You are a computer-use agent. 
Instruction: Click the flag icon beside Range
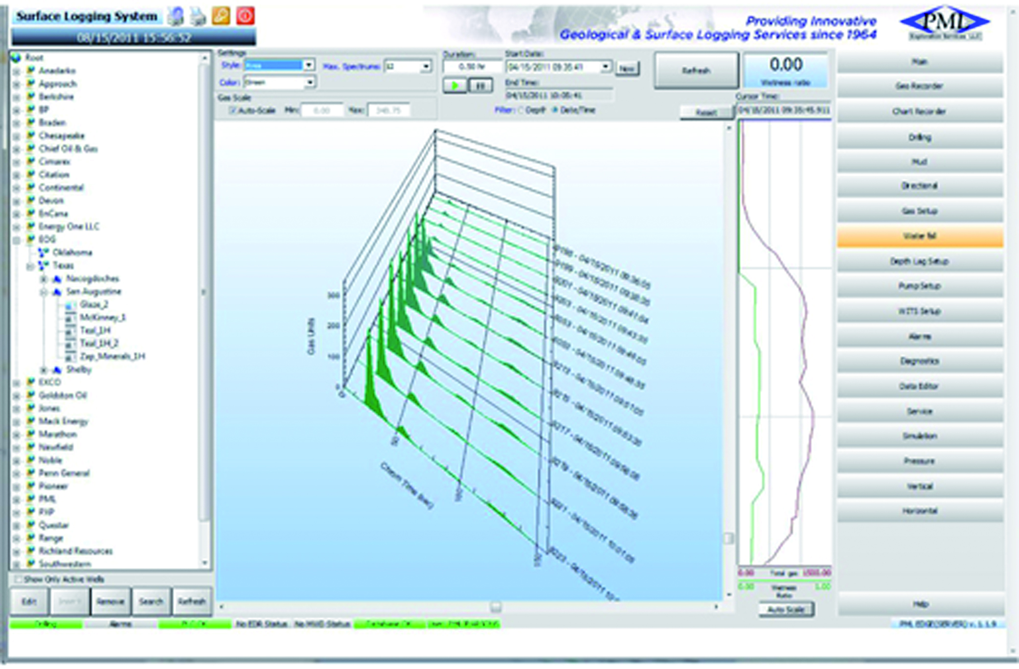[x=31, y=538]
